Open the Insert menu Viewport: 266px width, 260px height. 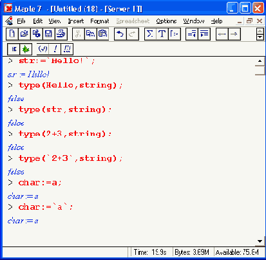coord(75,21)
